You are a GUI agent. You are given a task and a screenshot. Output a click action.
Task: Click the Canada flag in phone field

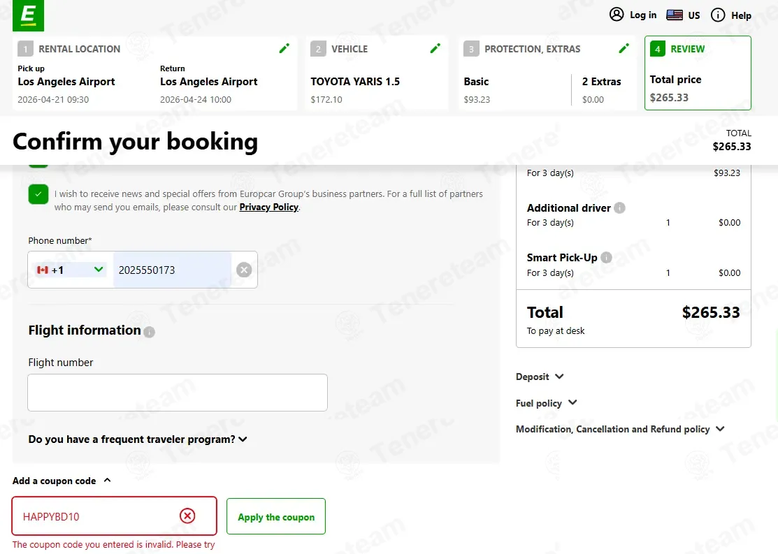[x=43, y=270]
